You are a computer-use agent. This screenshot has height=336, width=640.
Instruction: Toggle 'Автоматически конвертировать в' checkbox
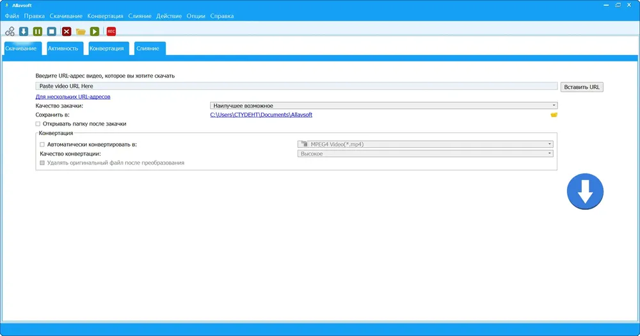click(42, 145)
